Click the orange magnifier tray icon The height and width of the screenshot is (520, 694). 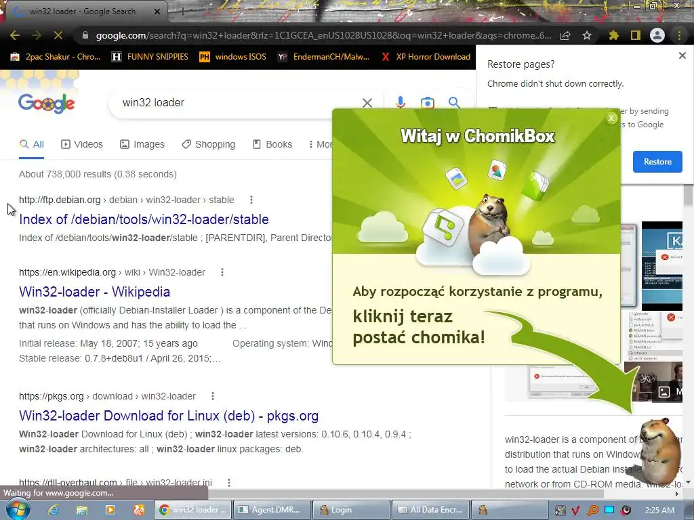coord(592,511)
